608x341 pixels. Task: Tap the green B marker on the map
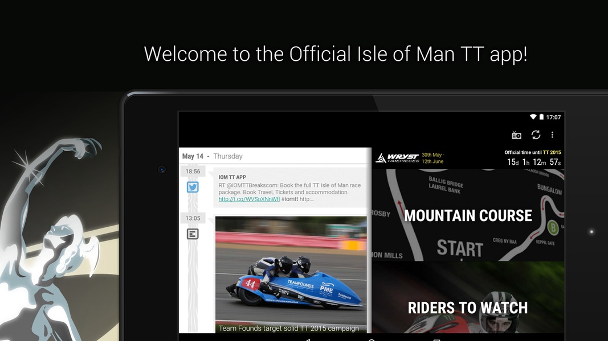pyautogui.click(x=553, y=228)
